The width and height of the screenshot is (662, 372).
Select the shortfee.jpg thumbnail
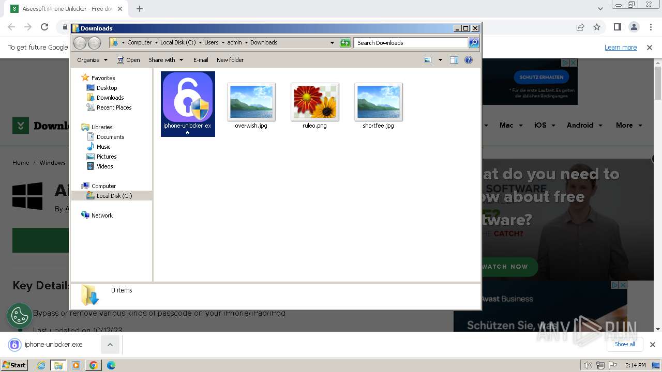[378, 102]
